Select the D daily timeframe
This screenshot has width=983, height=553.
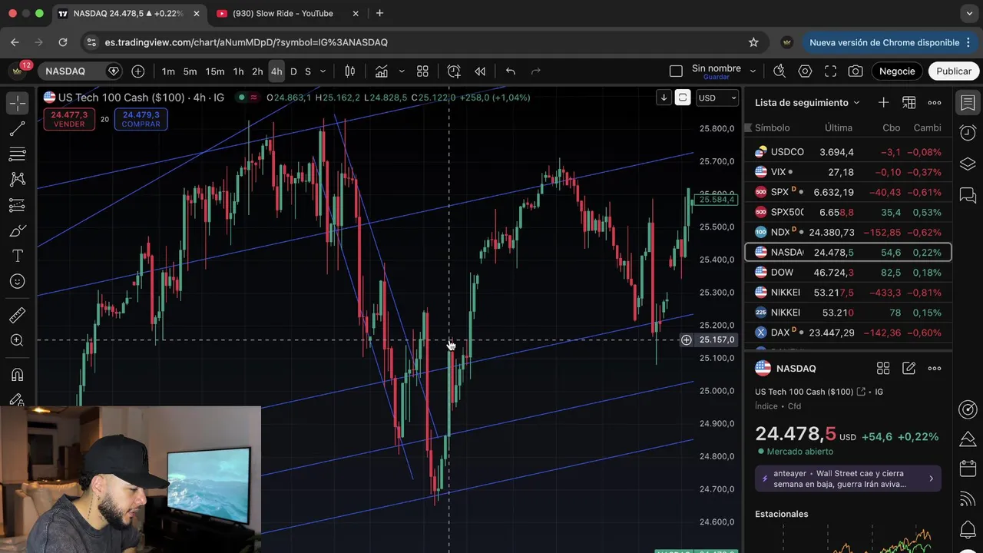293,71
